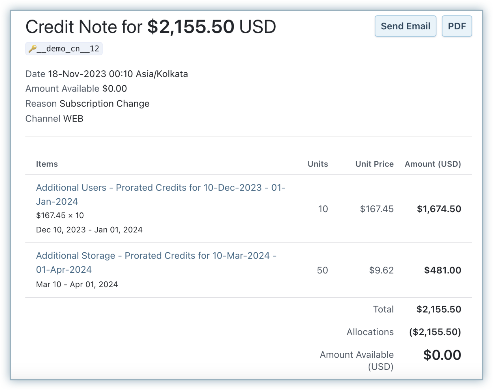Click the Units column header
Image resolution: width=493 pixels, height=390 pixels.
click(x=318, y=164)
